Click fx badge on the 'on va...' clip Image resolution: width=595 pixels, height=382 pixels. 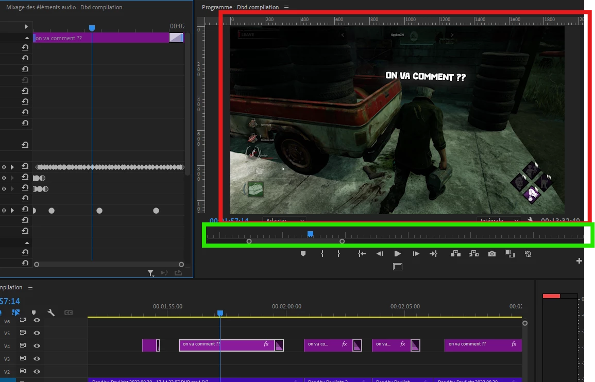[x=403, y=344]
